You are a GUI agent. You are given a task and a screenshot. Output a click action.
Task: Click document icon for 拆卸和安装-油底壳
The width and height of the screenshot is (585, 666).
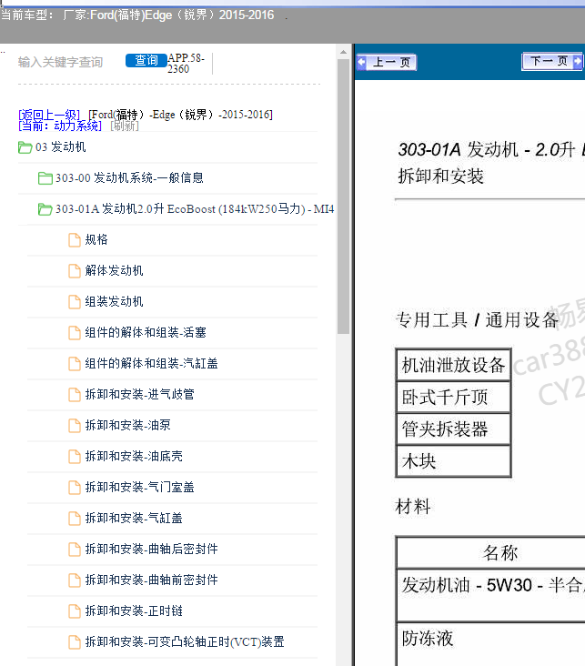pyautogui.click(x=75, y=457)
